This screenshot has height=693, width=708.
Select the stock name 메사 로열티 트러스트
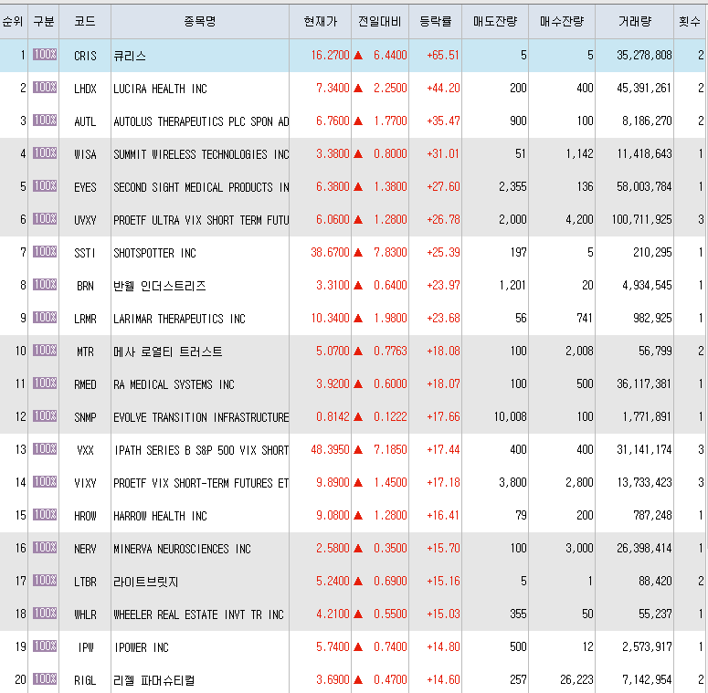click(167, 352)
